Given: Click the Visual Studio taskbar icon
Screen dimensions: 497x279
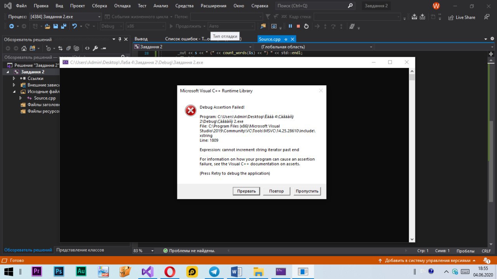Looking at the screenshot, I should pos(148,272).
